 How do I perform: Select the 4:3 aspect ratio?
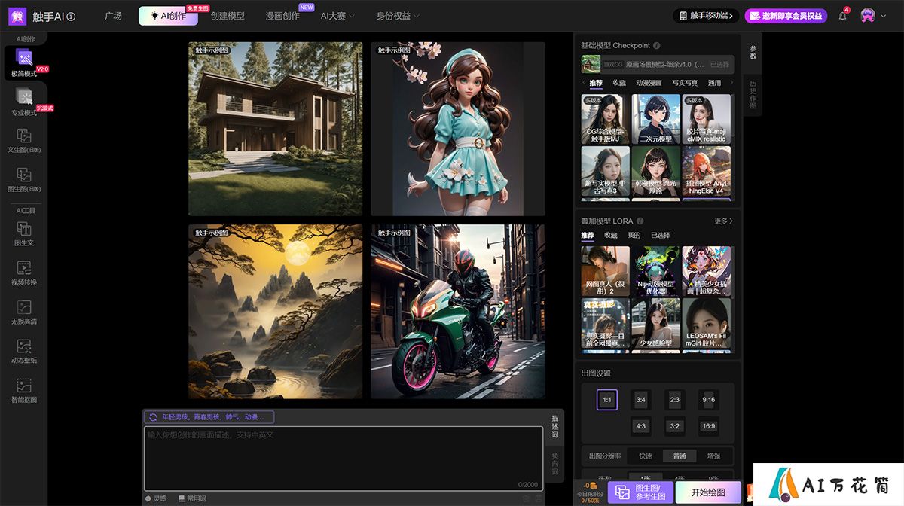pyautogui.click(x=641, y=426)
